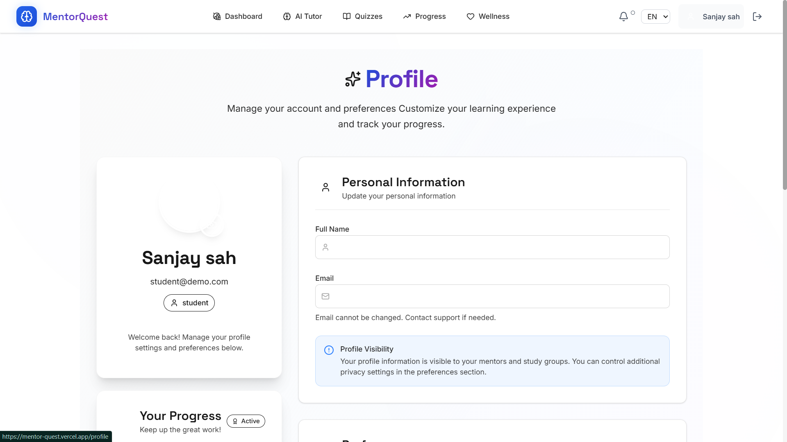787x442 pixels.
Task: Open the AI Tutor nav item
Action: tap(303, 16)
